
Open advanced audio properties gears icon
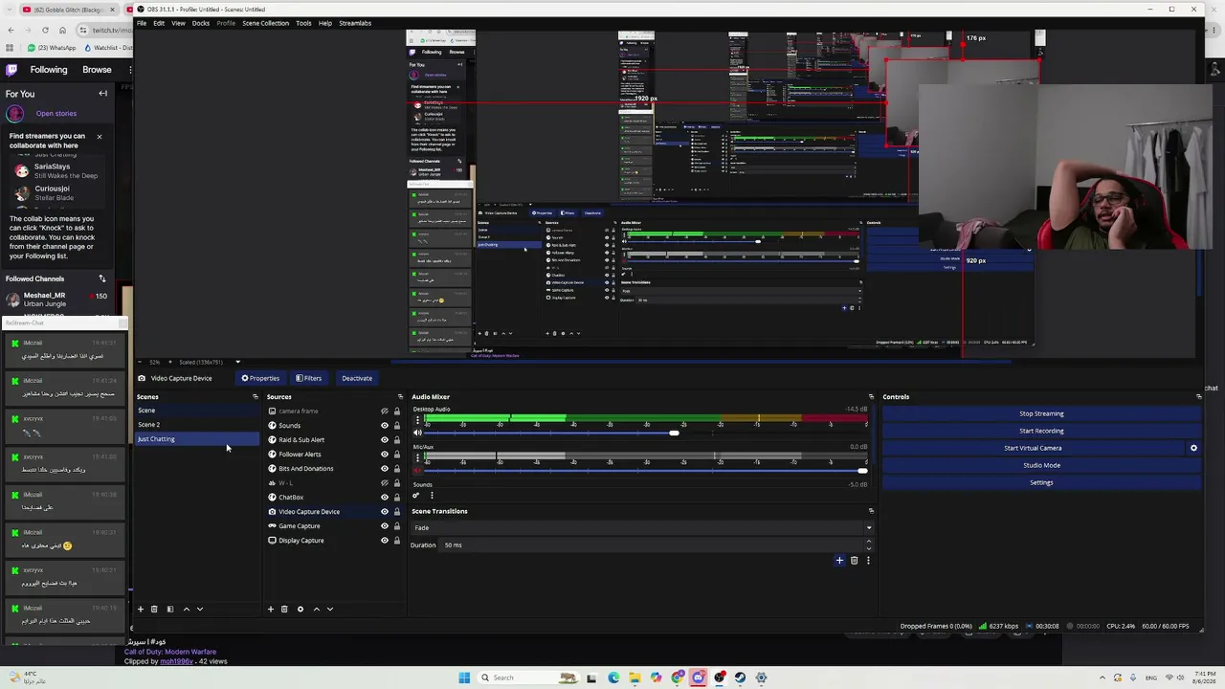click(x=416, y=496)
